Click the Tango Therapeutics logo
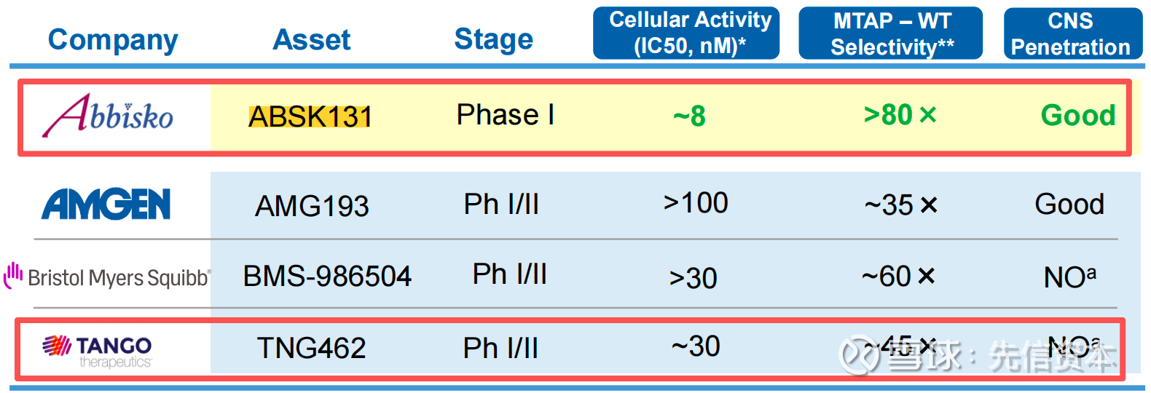The width and height of the screenshot is (1151, 393). (98, 350)
